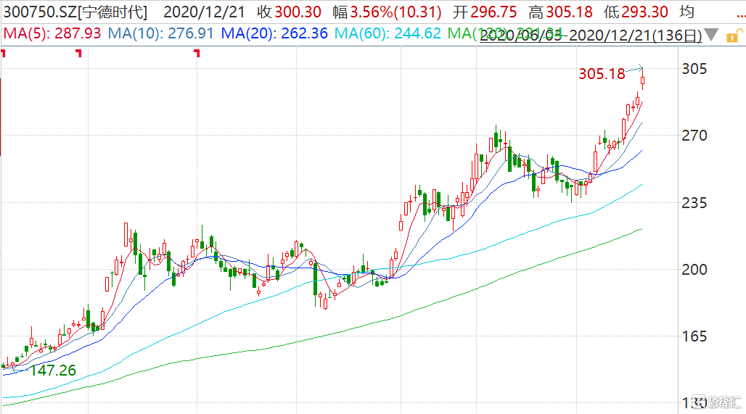The height and width of the screenshot is (414, 746).
Task: Click the Gelonghui watermark logo icon
Action: click(700, 402)
